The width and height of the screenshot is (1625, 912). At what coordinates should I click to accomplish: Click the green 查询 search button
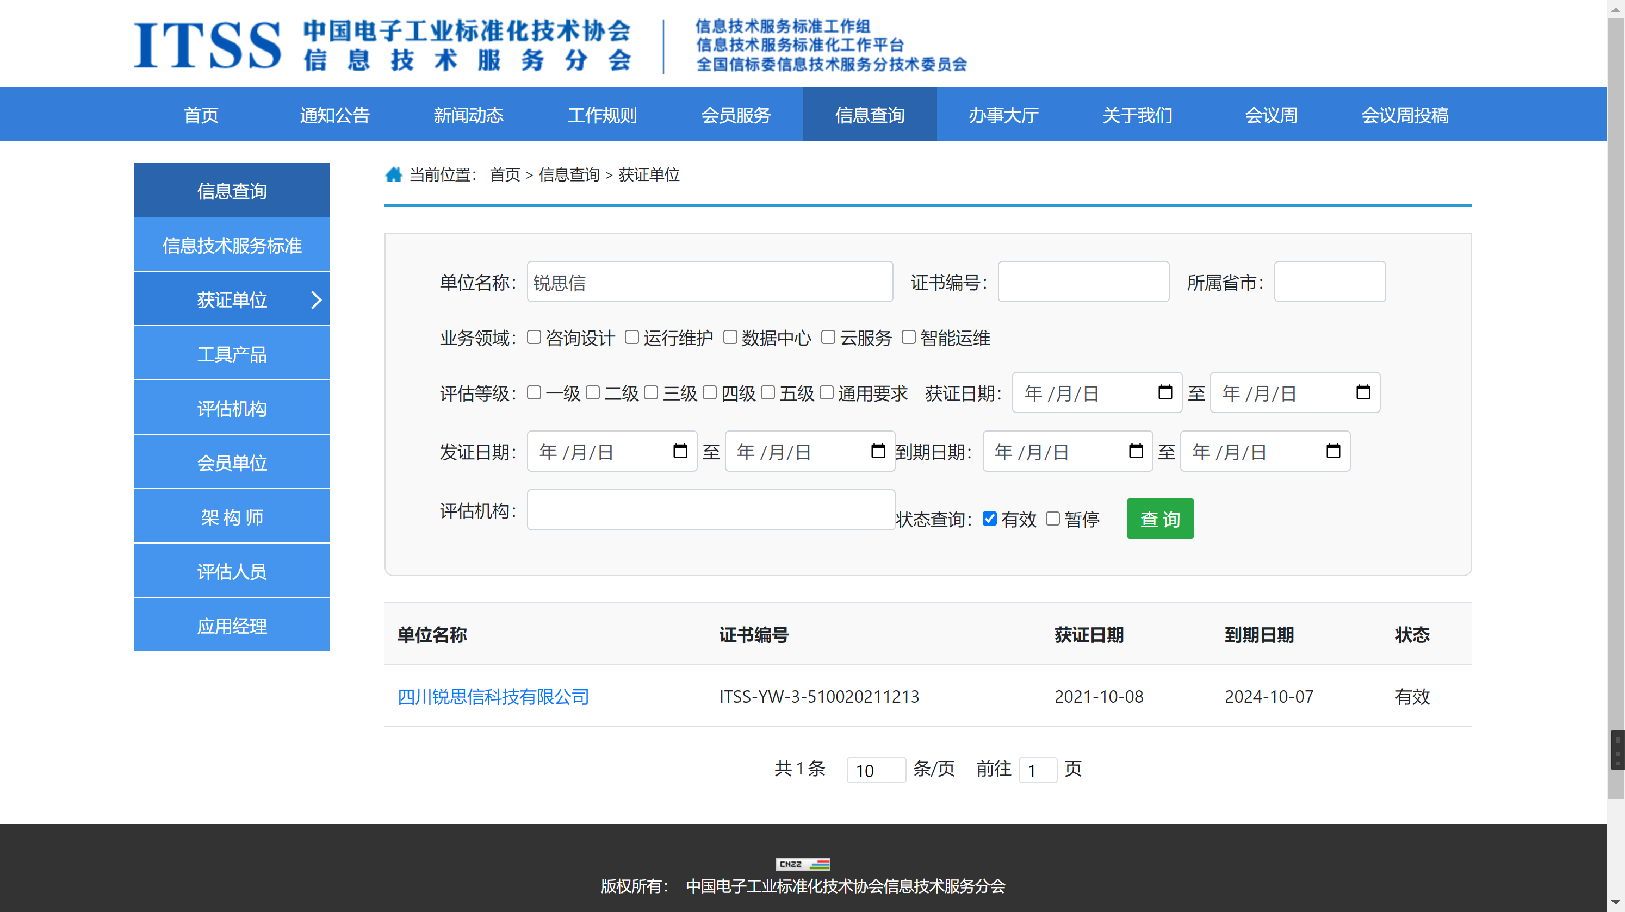tap(1159, 519)
